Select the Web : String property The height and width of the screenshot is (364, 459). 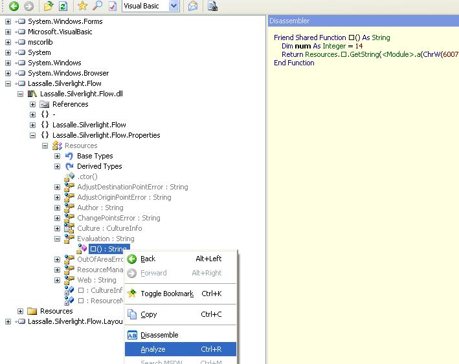96,280
